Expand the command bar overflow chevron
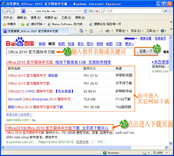The image size is (174, 156). coord(171,29)
